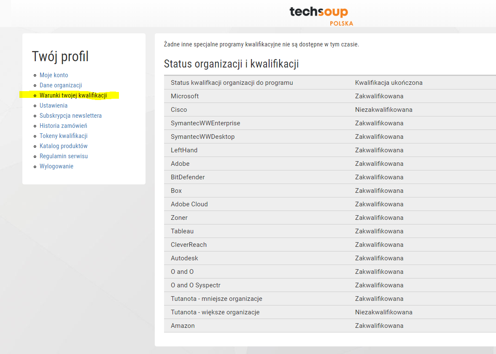View Historia zamówień
Screen dimensions: 496x354
[x=63, y=126]
